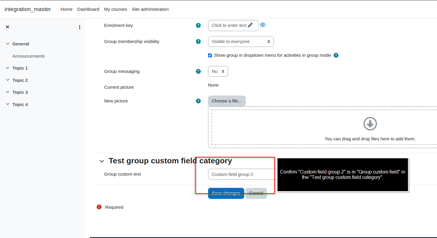This screenshot has width=437, height=238.
Task: Click Save changes button
Action: pos(226,193)
